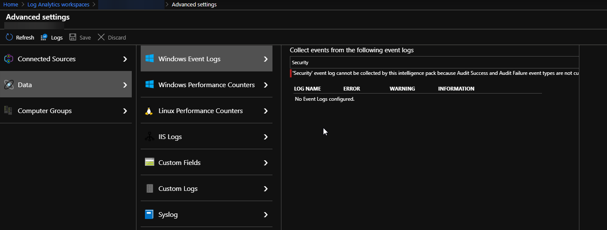The height and width of the screenshot is (230, 607).
Task: Open IIS Logs settings
Action: pyautogui.click(x=207, y=136)
